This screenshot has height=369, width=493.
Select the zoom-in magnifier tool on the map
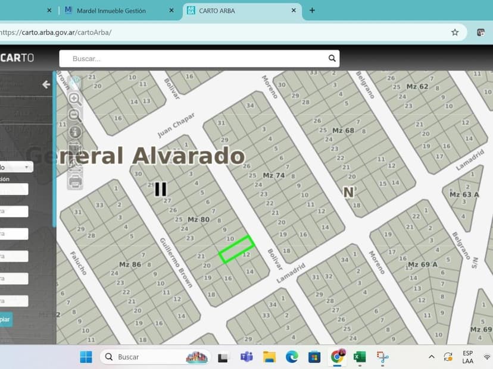[74, 98]
